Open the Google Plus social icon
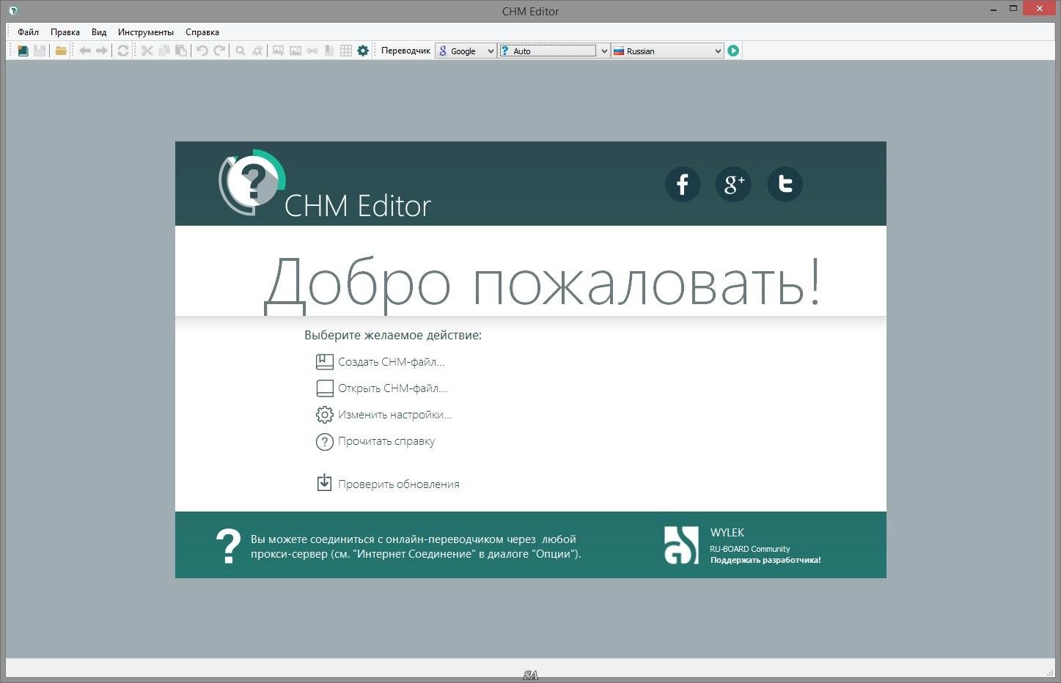The width and height of the screenshot is (1061, 683). click(734, 184)
